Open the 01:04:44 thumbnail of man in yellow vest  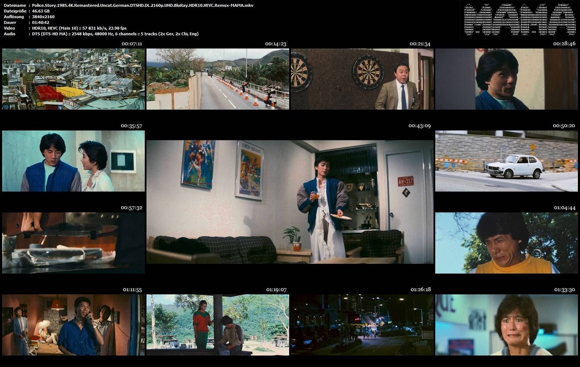[506, 243]
